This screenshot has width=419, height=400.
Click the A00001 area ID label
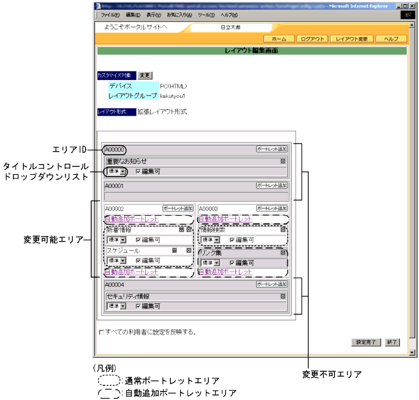tap(114, 186)
